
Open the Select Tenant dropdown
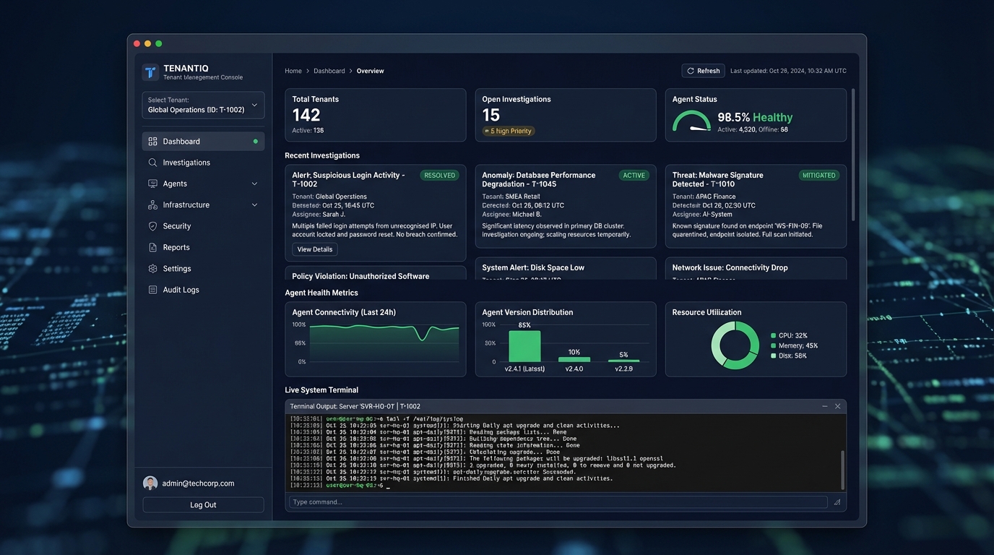coord(202,105)
